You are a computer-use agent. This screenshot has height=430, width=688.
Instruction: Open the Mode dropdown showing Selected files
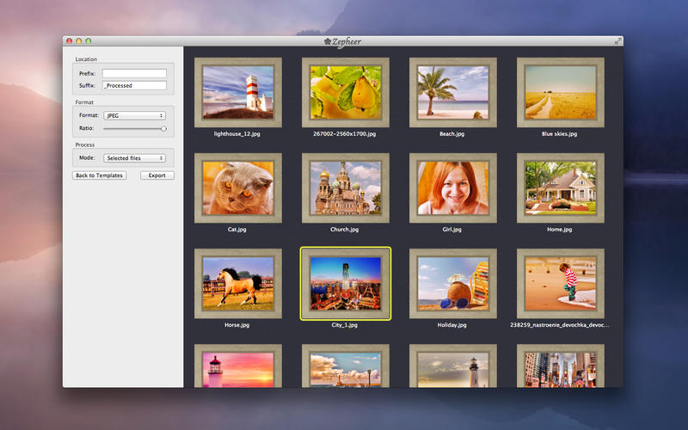tap(134, 158)
